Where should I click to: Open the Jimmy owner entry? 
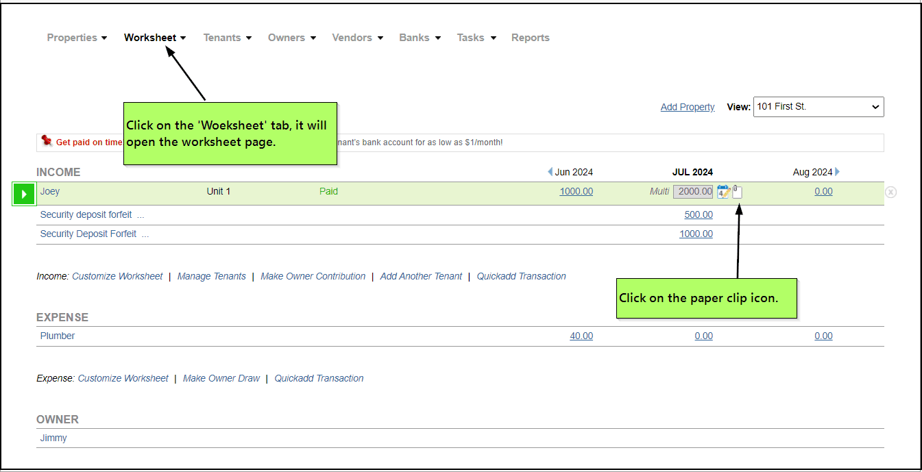coord(53,438)
